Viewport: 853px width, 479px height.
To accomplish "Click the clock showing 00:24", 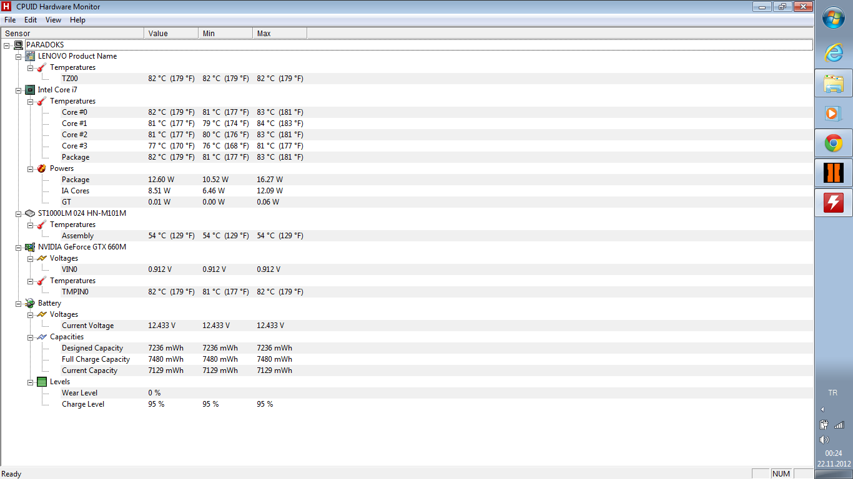I will [834, 453].
